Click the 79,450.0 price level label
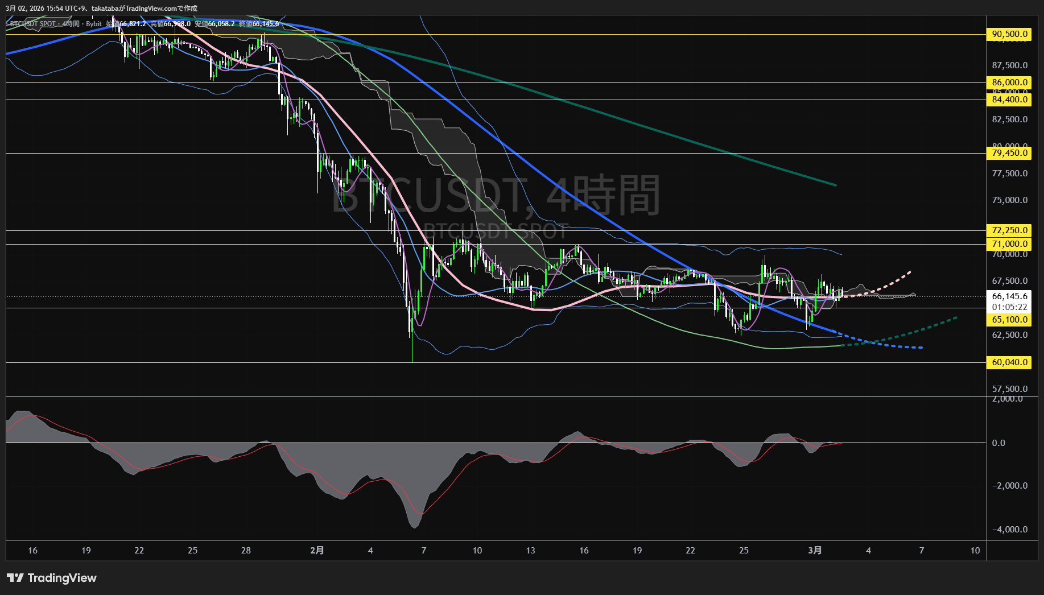 point(1009,153)
